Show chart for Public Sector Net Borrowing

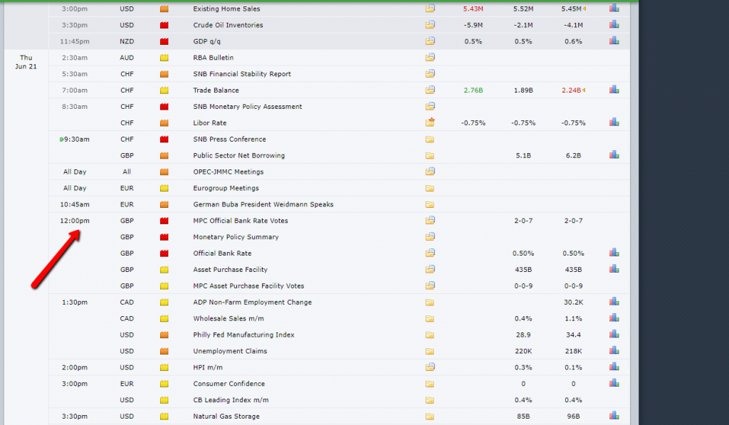pos(614,154)
